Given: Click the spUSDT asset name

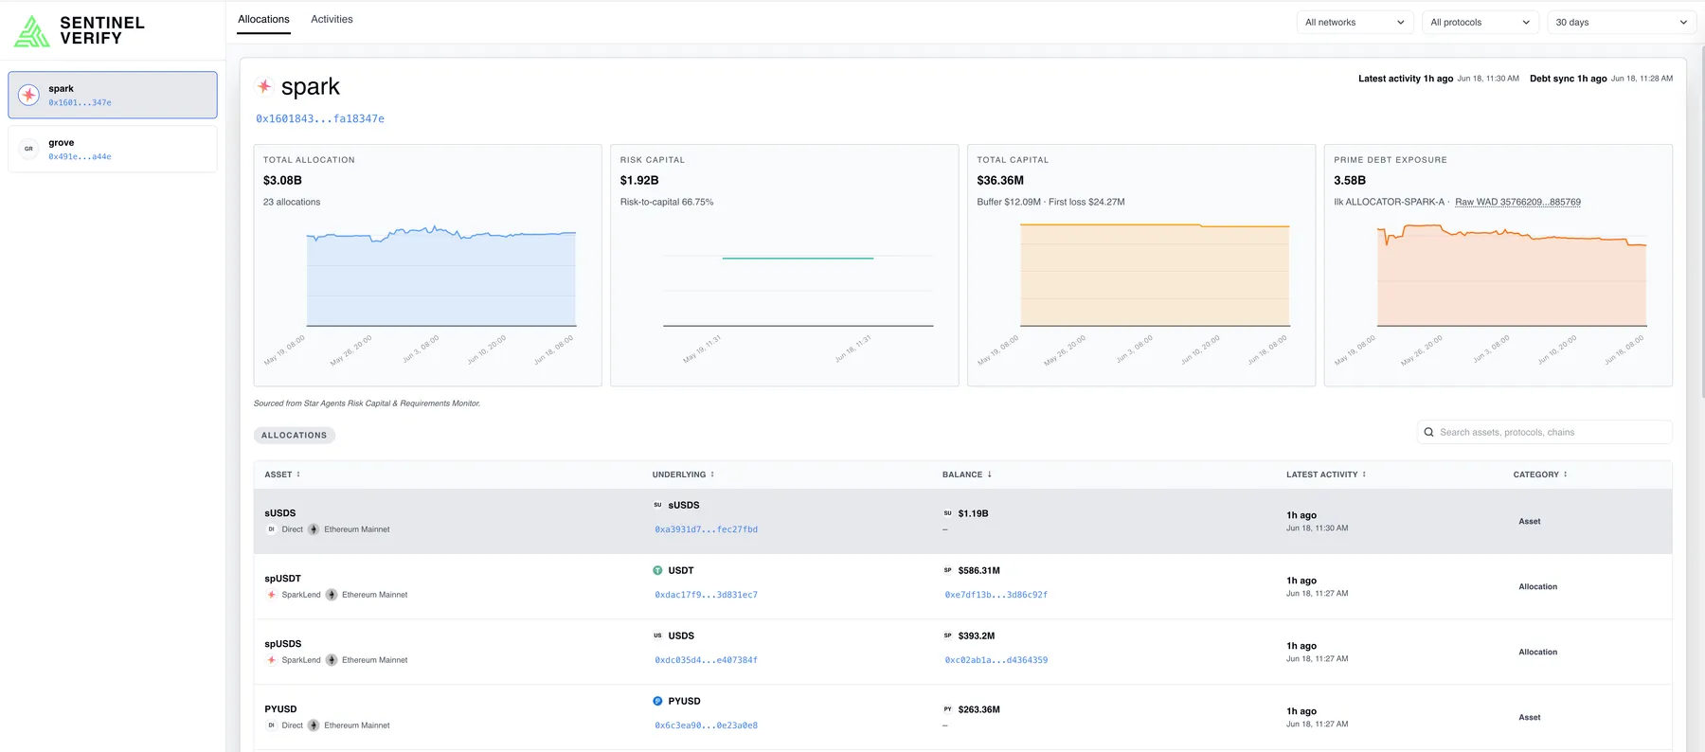Looking at the screenshot, I should (282, 579).
